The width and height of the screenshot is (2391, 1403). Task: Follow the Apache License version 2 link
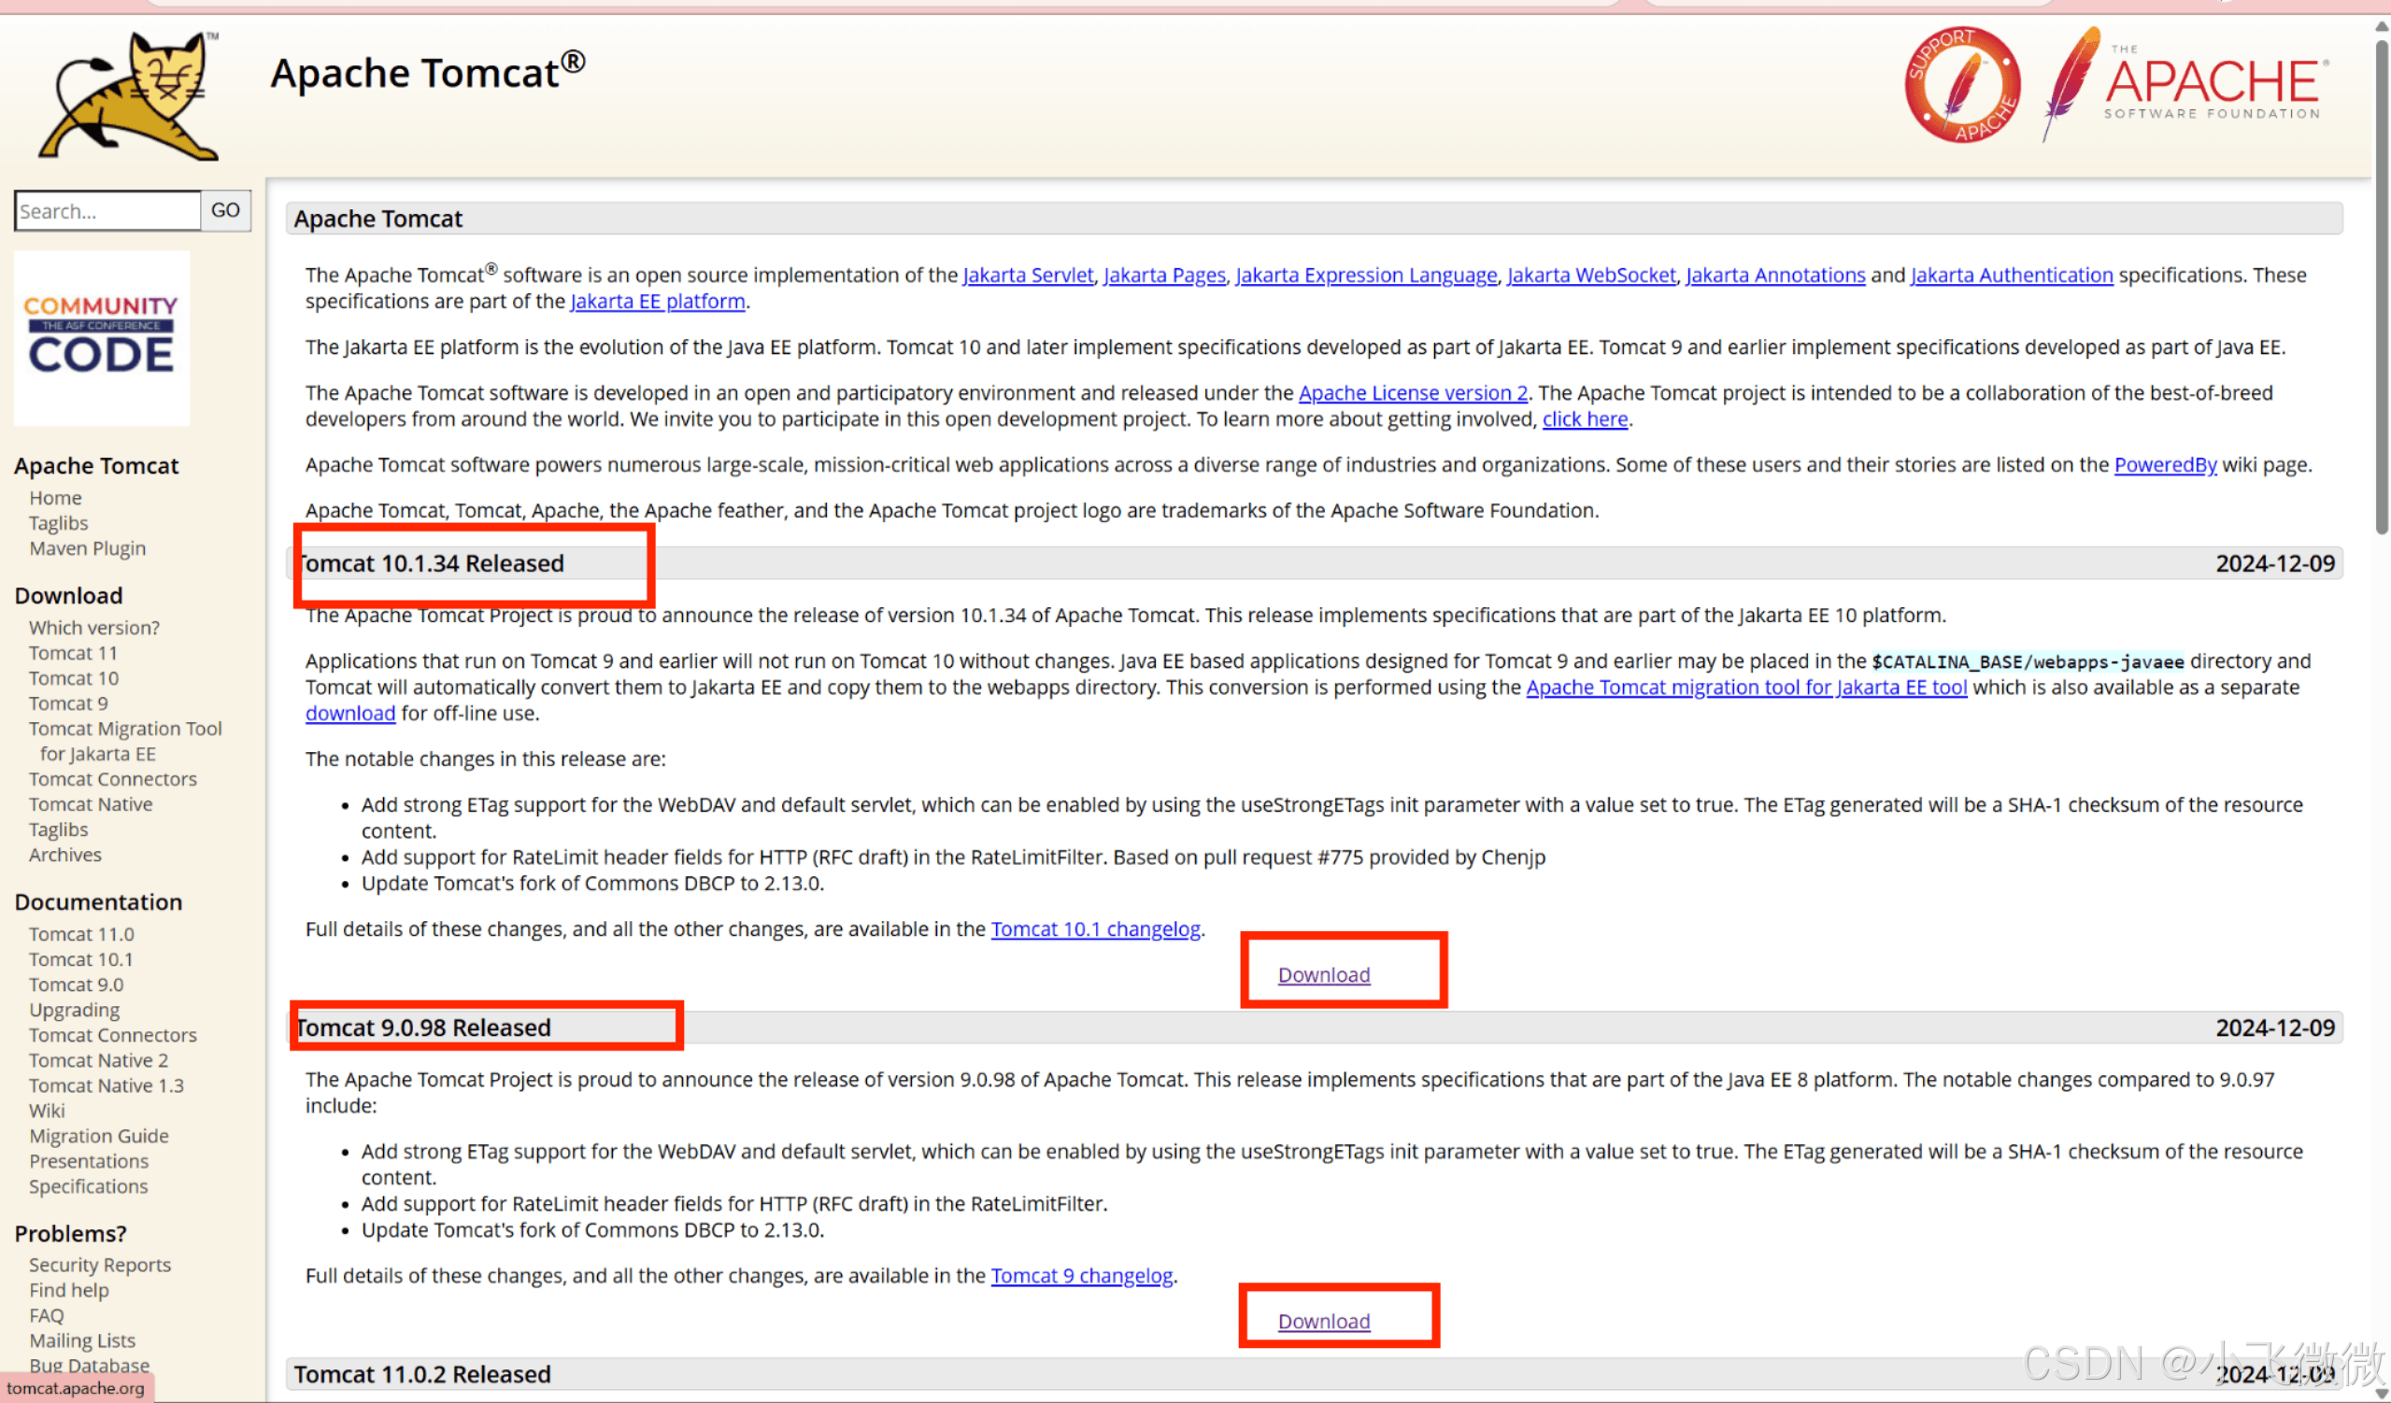coord(1413,392)
